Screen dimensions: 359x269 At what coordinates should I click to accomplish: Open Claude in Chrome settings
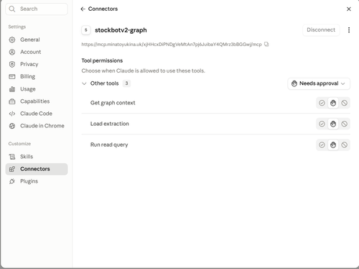pos(37,126)
